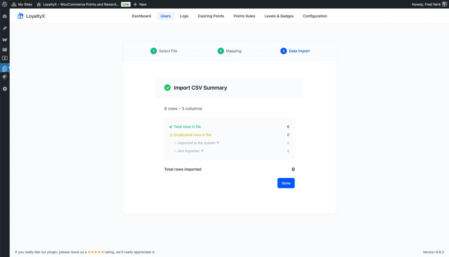
Task: Open the '5' plugin icon in the sidebar
Action: pos(4,58)
